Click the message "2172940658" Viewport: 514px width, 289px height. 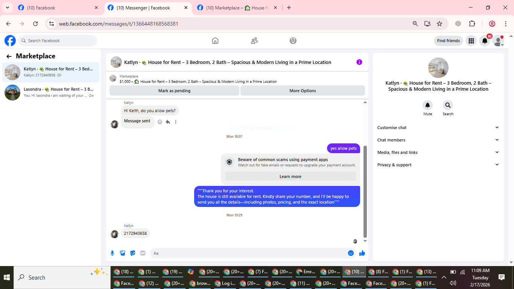click(135, 233)
